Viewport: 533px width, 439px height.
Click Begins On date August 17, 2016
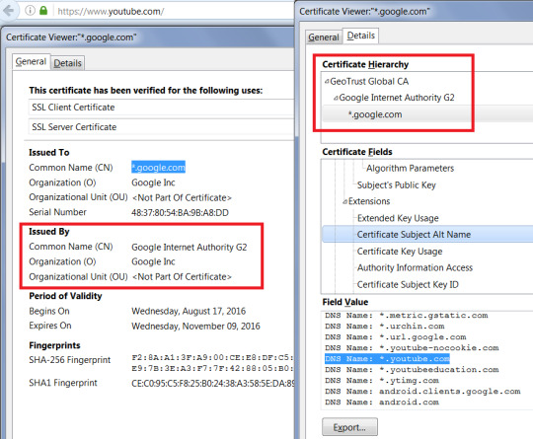[189, 311]
